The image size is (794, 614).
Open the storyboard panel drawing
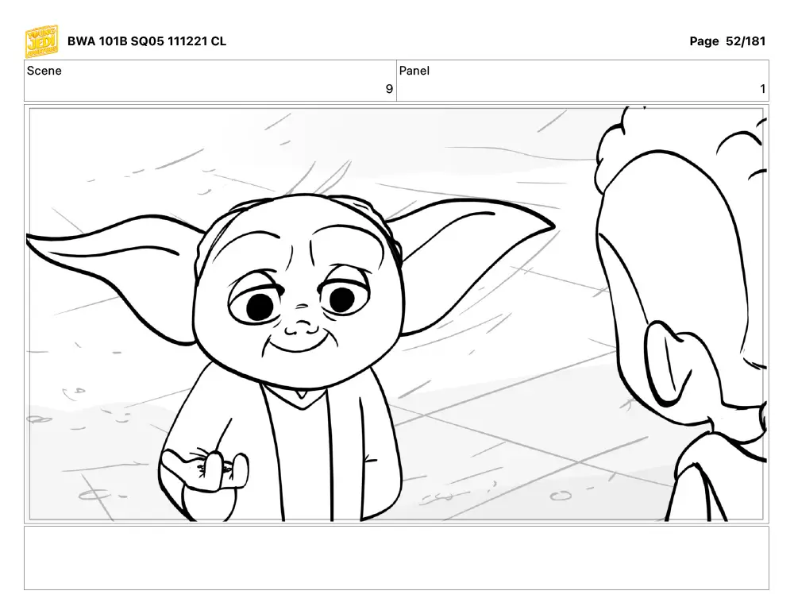[396, 314]
